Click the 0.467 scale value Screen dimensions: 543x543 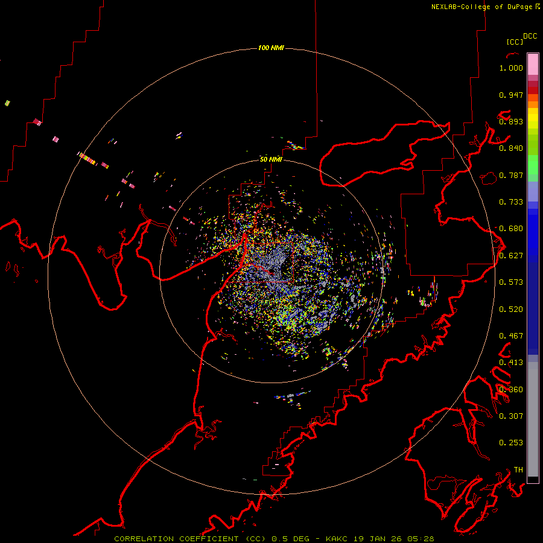pos(511,336)
